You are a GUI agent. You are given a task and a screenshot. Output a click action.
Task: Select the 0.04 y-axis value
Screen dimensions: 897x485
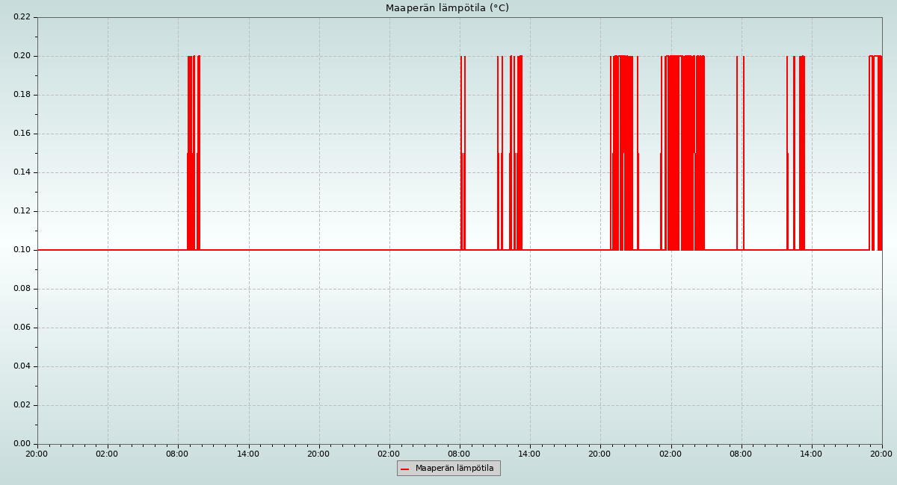coord(22,366)
